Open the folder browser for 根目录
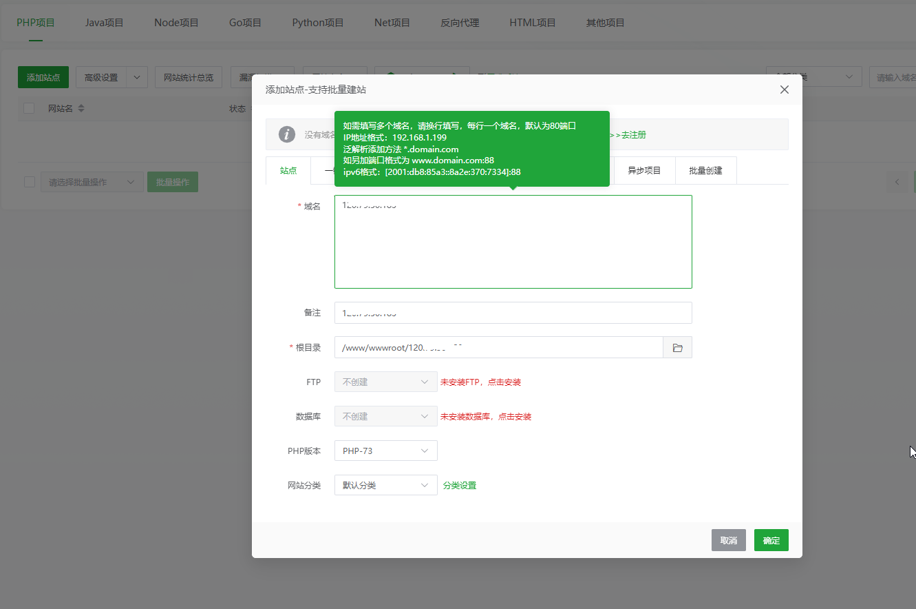Image resolution: width=916 pixels, height=609 pixels. pos(677,347)
